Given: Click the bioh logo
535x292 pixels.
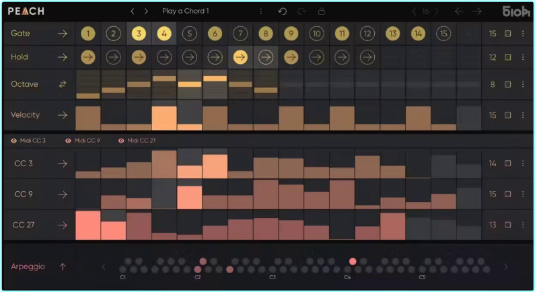Looking at the screenshot, I should point(516,11).
